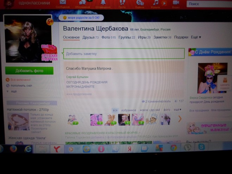This screenshot has height=174, width=232.
Task: Open the Заметки 38 tab
Action: coord(162,37)
